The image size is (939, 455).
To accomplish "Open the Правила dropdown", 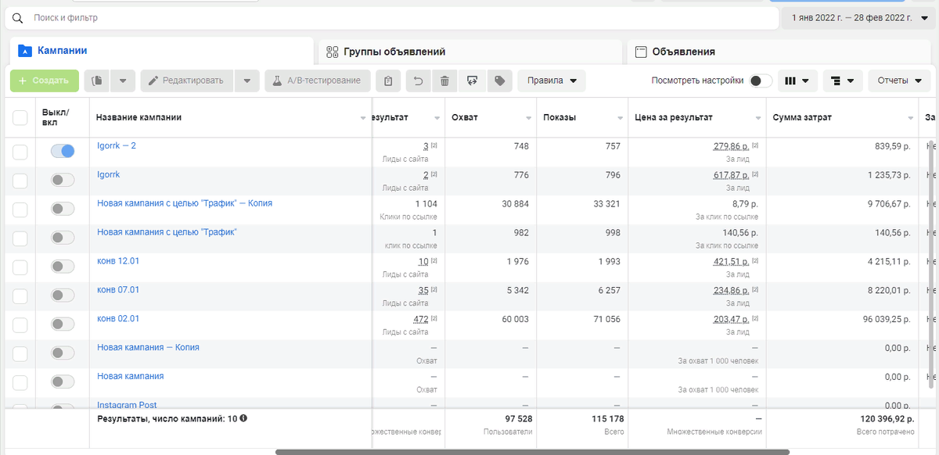I will (x=551, y=81).
